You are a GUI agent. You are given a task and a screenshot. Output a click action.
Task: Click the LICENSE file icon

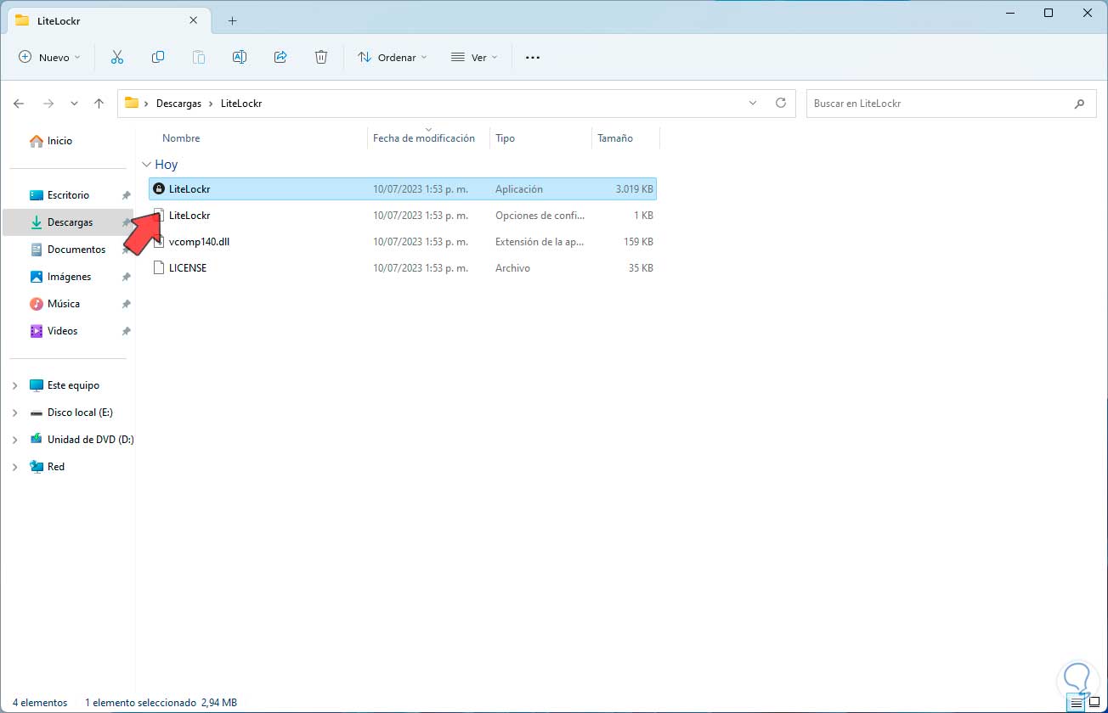158,267
